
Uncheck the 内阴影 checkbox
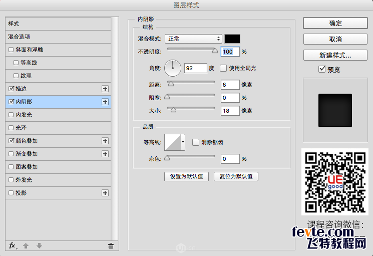[x=11, y=102]
